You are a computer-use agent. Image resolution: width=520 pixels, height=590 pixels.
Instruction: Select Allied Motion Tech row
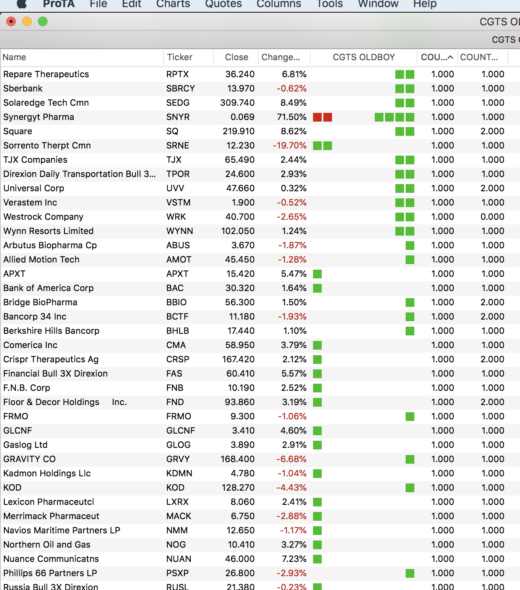(260, 260)
